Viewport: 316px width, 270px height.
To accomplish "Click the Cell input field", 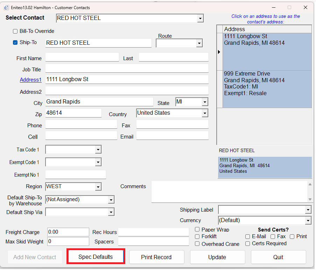I will 81,135.
